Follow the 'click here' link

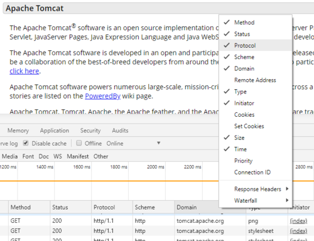24,71
